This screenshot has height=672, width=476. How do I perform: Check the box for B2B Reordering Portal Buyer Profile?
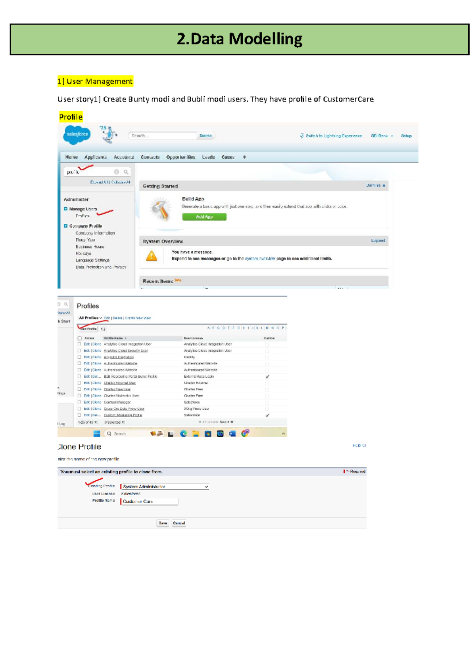click(79, 376)
